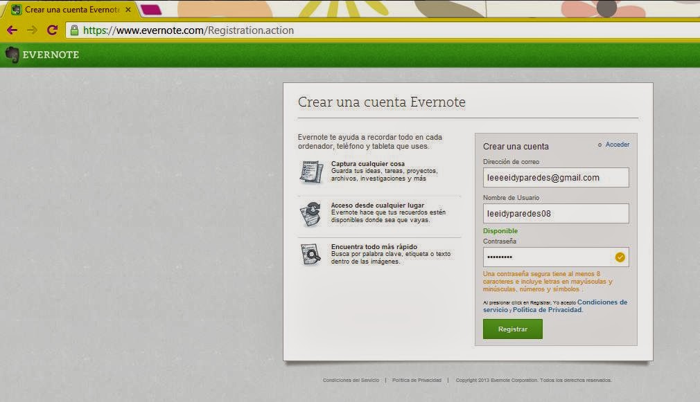Click the Evernote elephant logo icon
Image resolution: width=700 pixels, height=402 pixels.
[12, 55]
